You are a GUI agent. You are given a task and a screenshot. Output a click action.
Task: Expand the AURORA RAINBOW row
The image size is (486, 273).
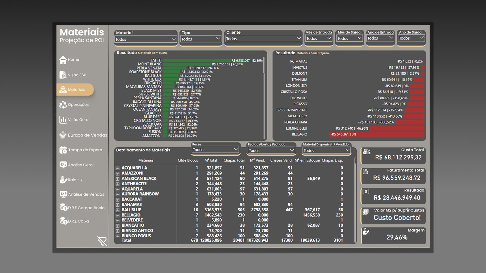point(117,195)
